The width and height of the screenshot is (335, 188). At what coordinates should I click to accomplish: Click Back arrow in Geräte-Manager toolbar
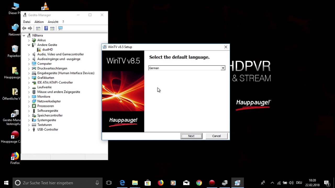[x=24, y=28]
